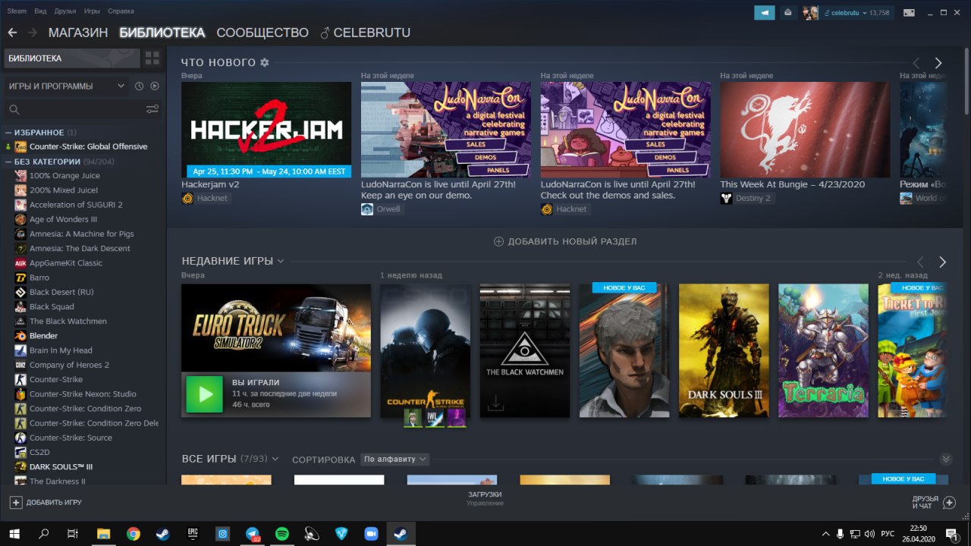Open Steam in the Windows taskbar

tap(401, 534)
